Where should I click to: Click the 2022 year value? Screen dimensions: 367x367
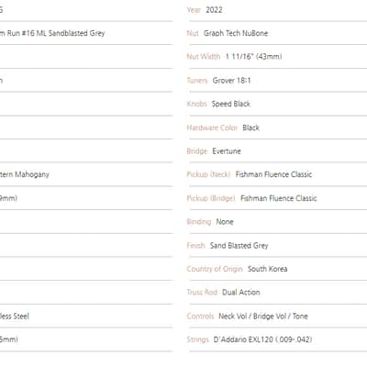[x=214, y=10]
